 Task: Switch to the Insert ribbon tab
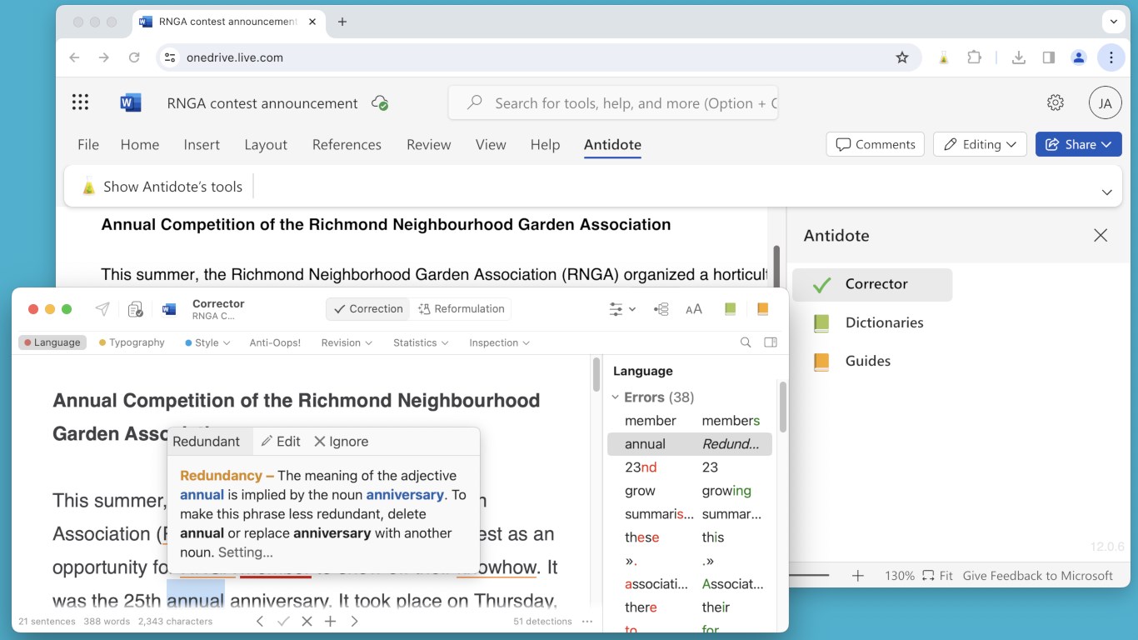[x=202, y=144]
